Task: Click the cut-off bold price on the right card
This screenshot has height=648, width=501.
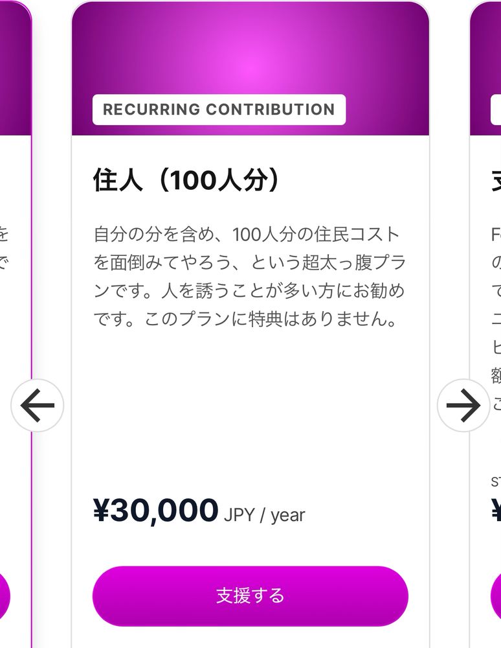Action: 496,511
